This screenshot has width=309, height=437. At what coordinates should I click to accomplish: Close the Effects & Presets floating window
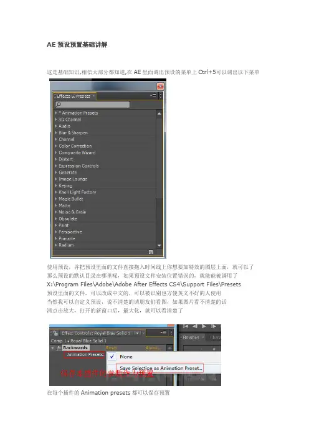[160, 86]
